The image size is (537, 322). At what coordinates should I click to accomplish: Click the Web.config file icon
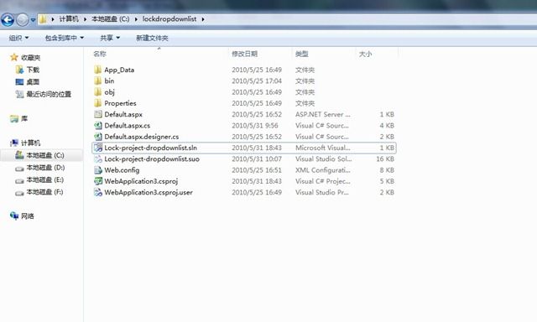pyautogui.click(x=98, y=170)
